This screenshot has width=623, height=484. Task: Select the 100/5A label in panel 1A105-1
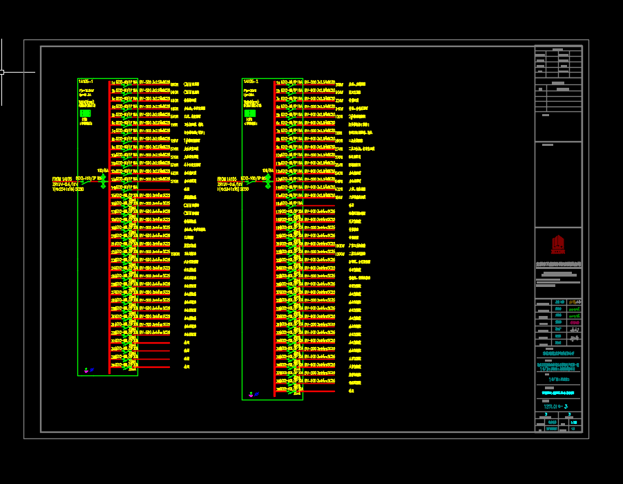pos(103,171)
